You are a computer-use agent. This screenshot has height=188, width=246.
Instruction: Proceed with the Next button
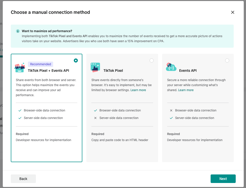(x=223, y=179)
